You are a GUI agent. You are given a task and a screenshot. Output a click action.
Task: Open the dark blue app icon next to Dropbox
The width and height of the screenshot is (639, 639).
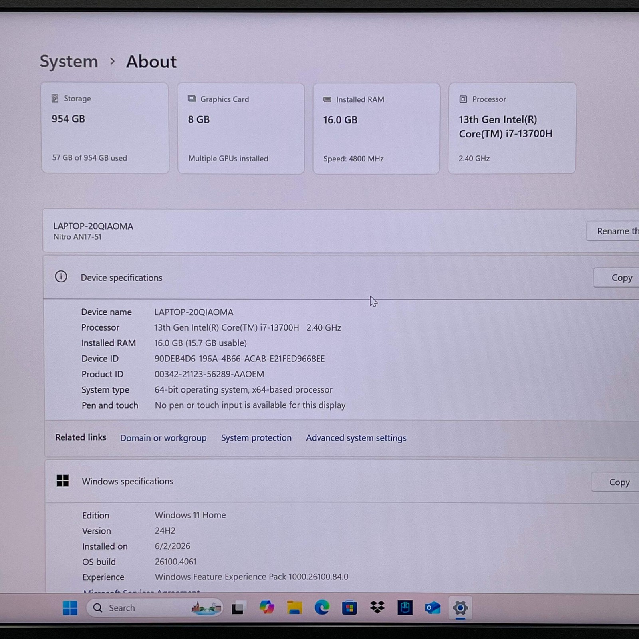point(405,608)
